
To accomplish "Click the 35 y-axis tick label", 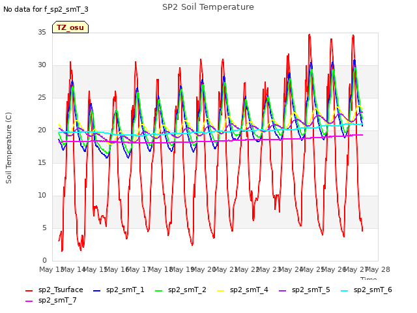I will [x=42, y=32].
